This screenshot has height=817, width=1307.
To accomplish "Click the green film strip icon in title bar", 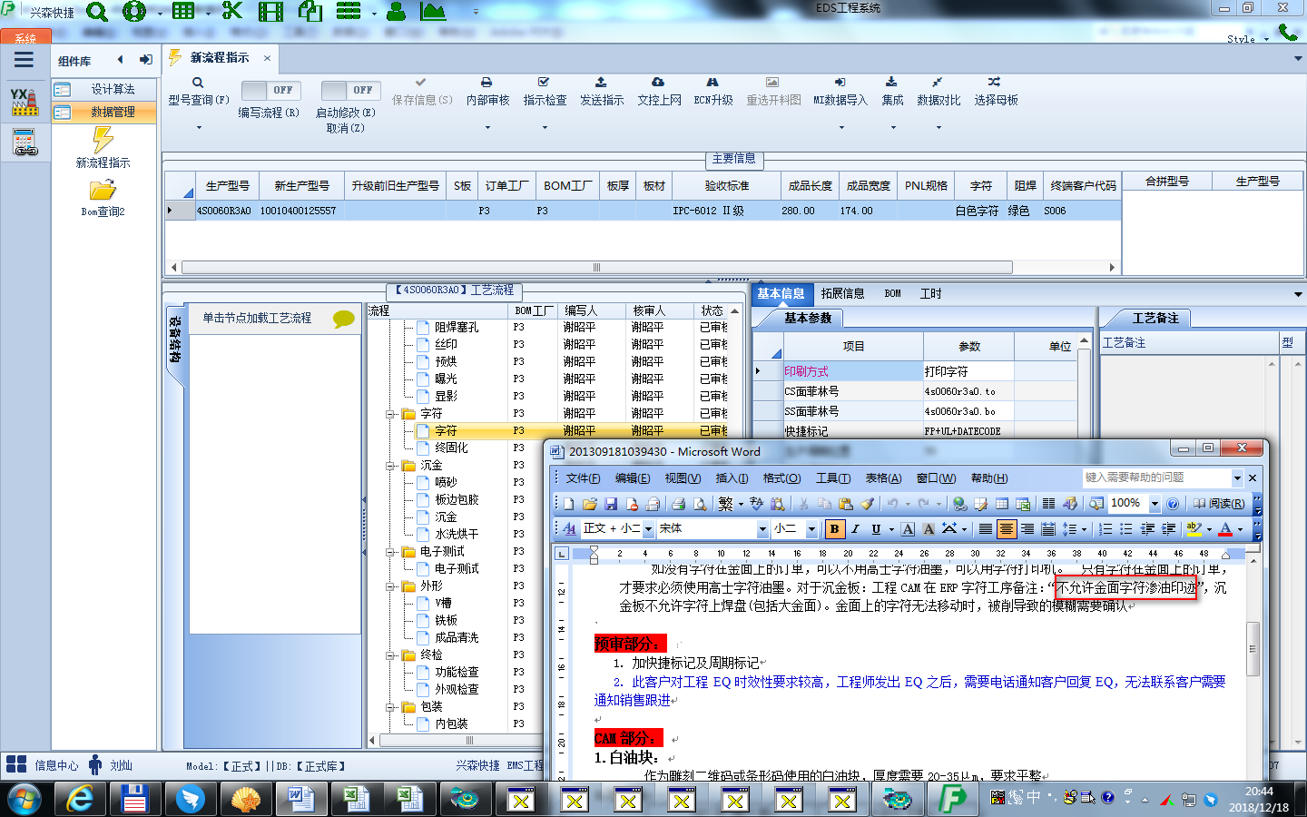I will click(270, 12).
